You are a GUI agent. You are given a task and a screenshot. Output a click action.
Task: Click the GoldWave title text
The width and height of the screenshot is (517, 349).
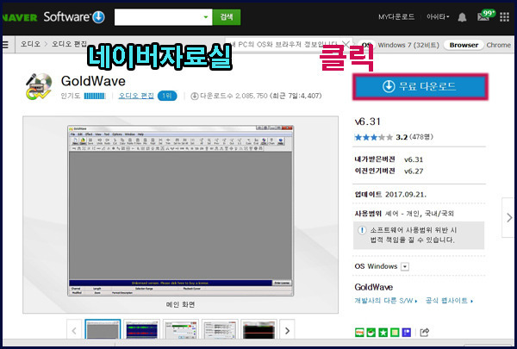93,81
